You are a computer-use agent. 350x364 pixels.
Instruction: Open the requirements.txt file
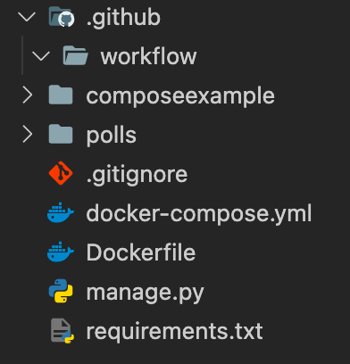pos(174,331)
